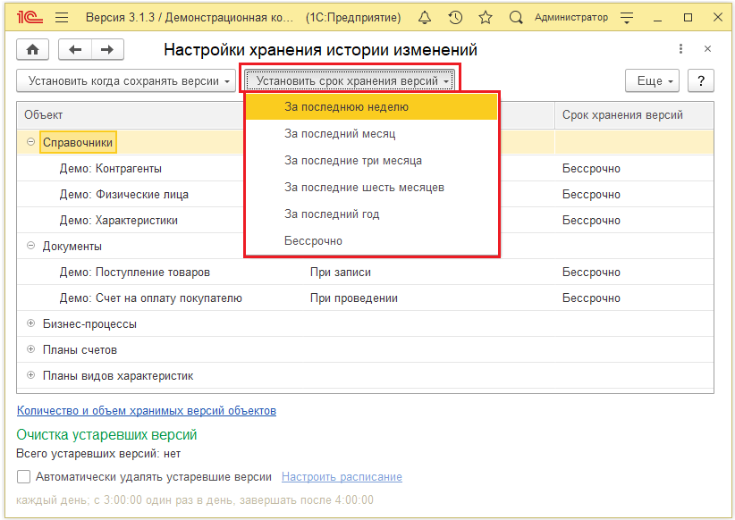735x520 pixels.
Task: Expand 'Планы видов характеристик' group
Action: (x=31, y=374)
